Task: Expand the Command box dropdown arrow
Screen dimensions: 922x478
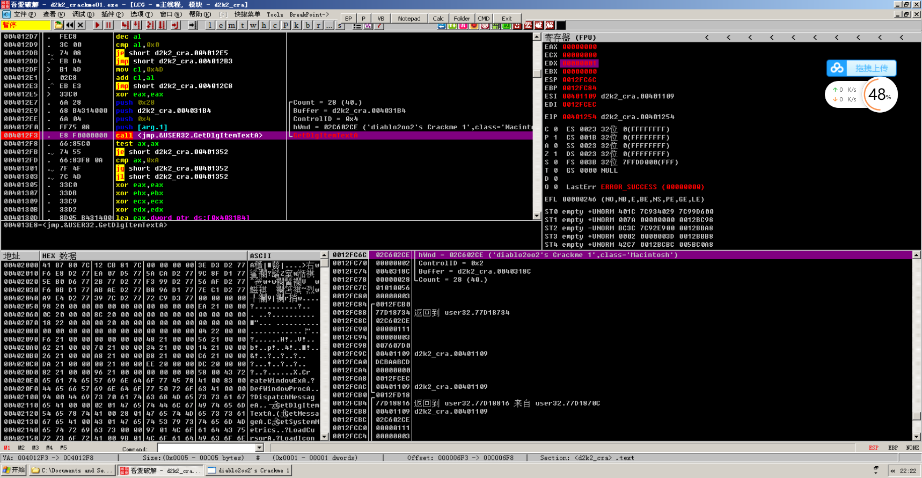Action: [260, 448]
